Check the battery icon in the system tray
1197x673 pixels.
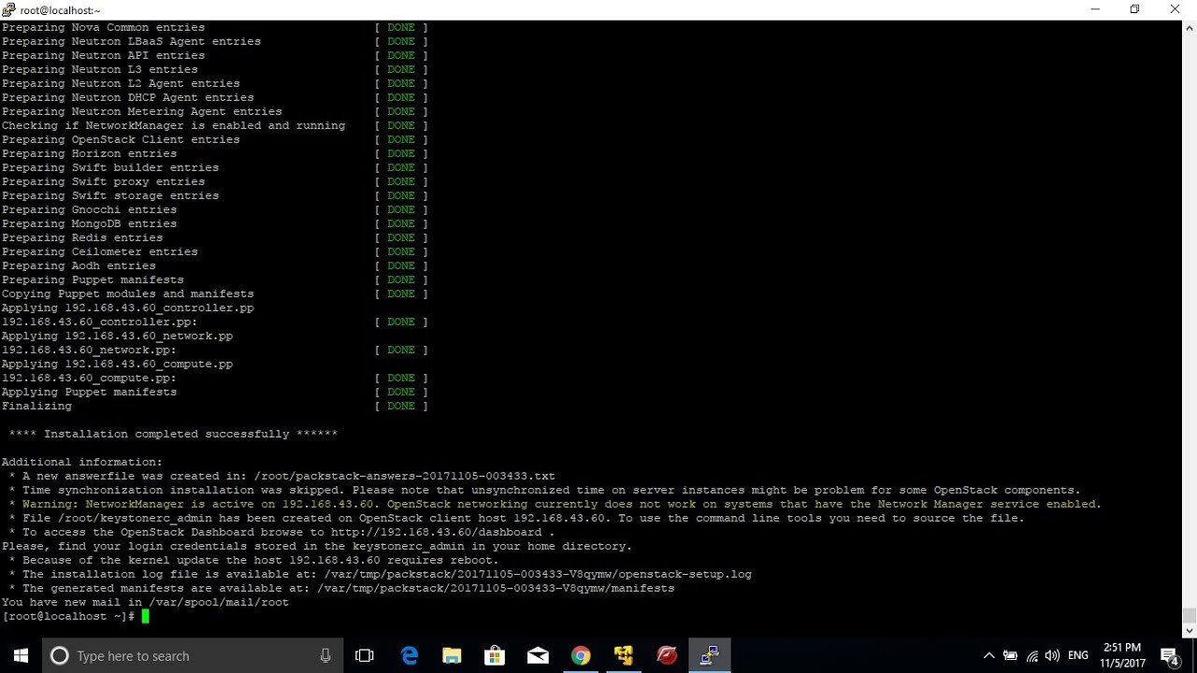pyautogui.click(x=1010, y=656)
